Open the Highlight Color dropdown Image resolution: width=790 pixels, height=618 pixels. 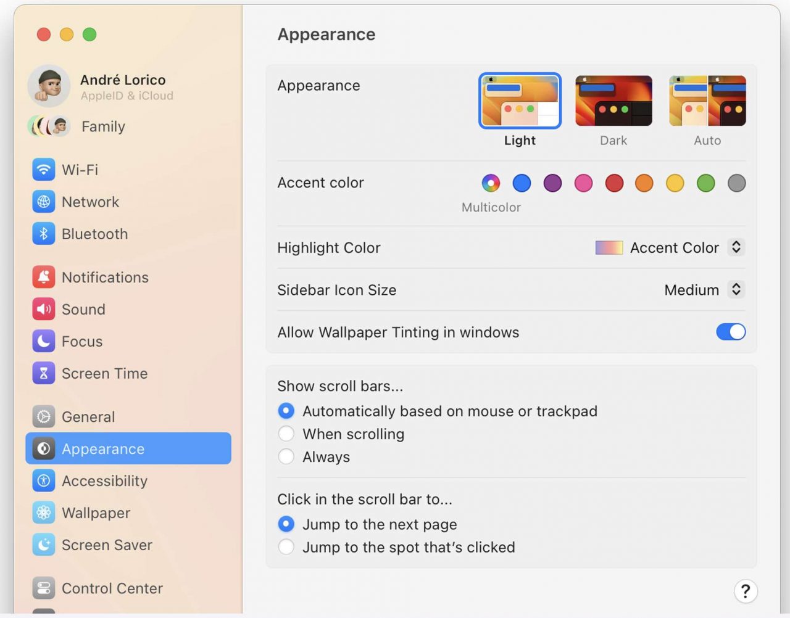click(670, 247)
